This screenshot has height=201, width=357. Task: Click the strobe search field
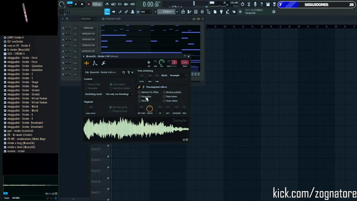28,198
